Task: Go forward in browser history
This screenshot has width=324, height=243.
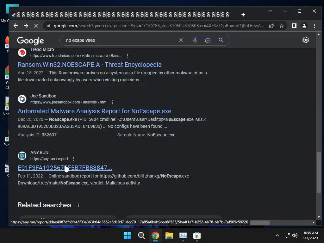Action: coord(26,26)
